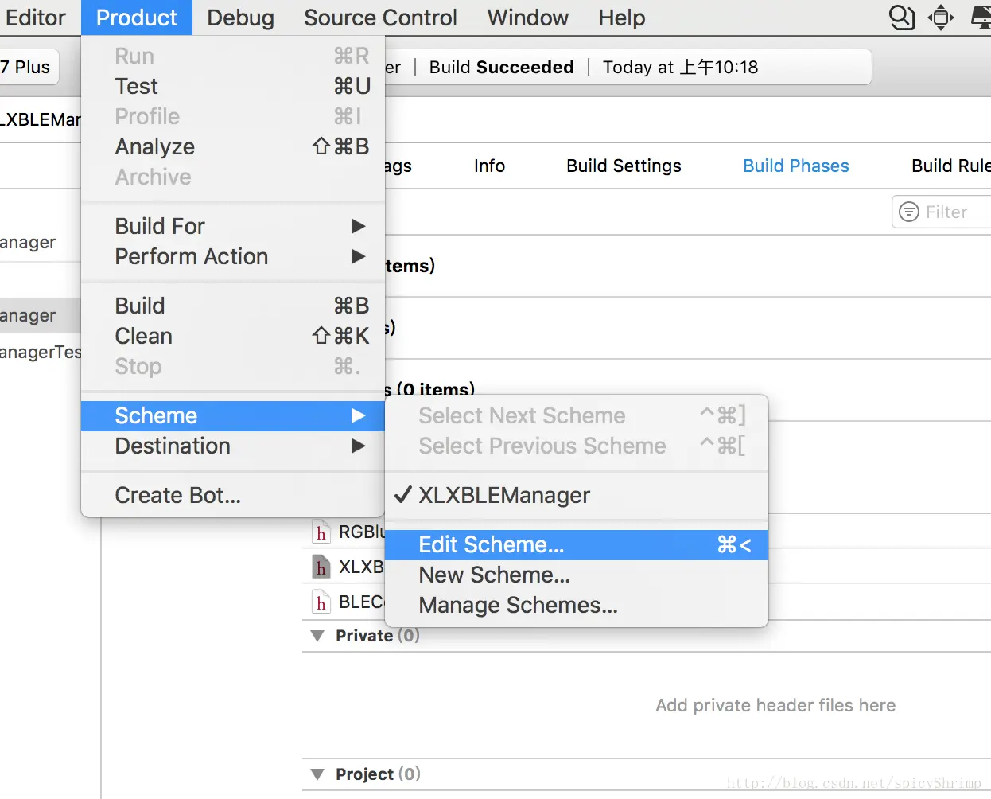The width and height of the screenshot is (991, 799).
Task: Choose Create Bot… menu item
Action: click(x=177, y=495)
